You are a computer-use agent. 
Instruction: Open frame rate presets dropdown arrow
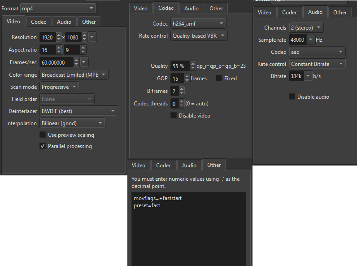(x=84, y=62)
